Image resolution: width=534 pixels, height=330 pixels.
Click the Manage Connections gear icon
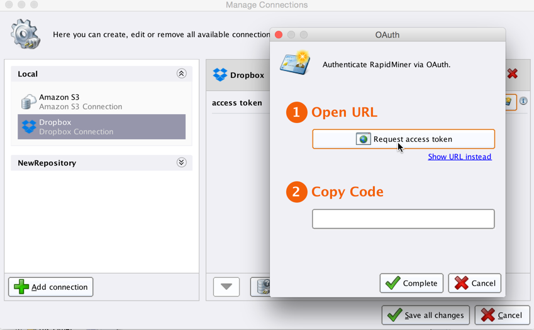point(25,34)
